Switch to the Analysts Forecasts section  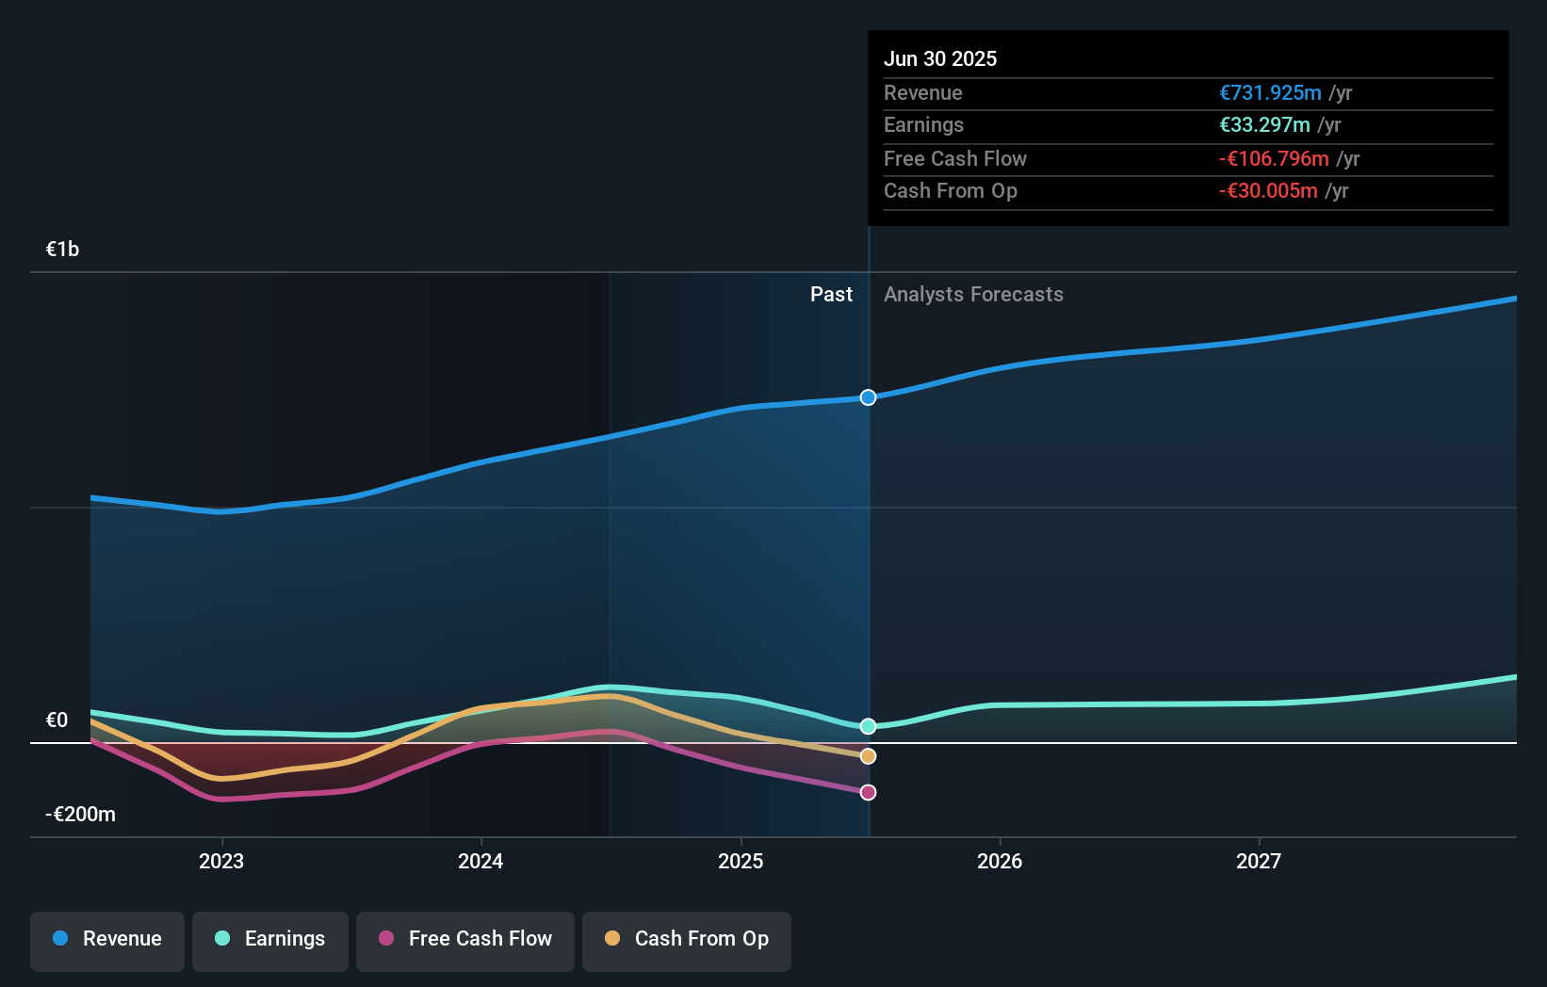[x=973, y=294]
